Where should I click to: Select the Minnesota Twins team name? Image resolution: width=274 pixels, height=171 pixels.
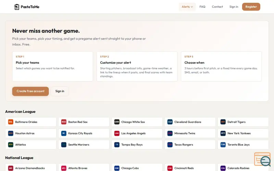point(185,133)
